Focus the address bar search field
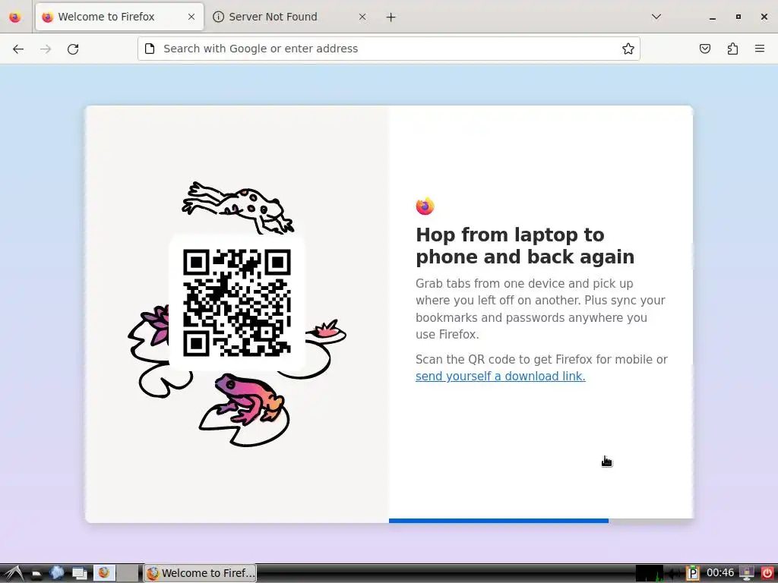This screenshot has width=778, height=583. pyautogui.click(x=388, y=49)
